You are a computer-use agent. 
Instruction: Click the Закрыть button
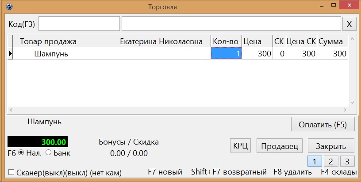[331, 146]
